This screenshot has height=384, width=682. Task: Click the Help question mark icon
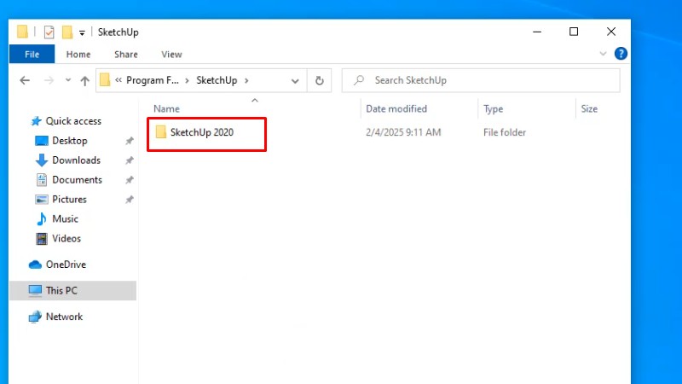point(621,54)
